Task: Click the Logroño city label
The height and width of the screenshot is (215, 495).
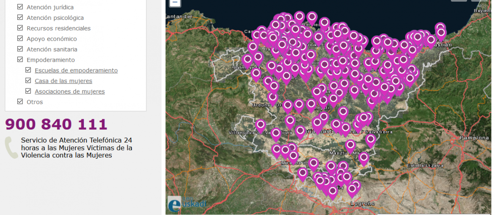Action: pyautogui.click(x=362, y=203)
